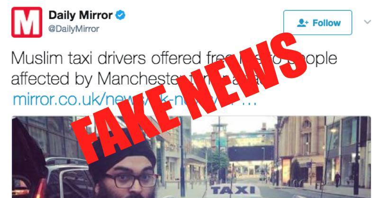Viewport: 379px width, 198px height.
Task: Click the add-person icon in Follow button
Action: point(303,23)
